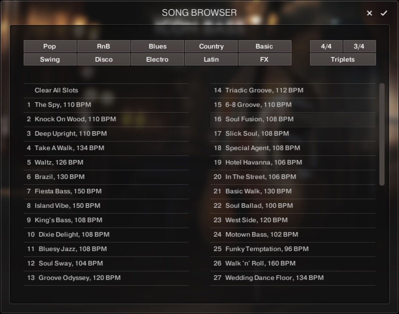Toggle the Latin genre filter
The image size is (399, 314).
[x=211, y=59]
